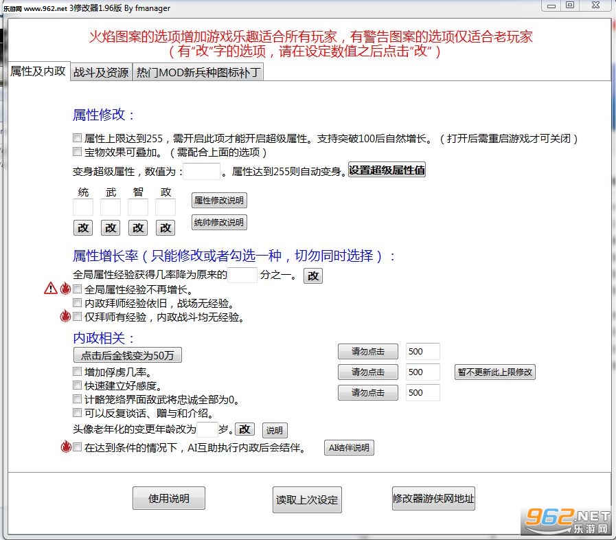Click the flame icon beside AI互助执行内政后会结伴
616x540 pixels.
click(66, 447)
